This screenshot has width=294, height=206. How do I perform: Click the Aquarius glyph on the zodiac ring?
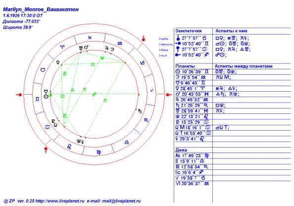coord(120,44)
